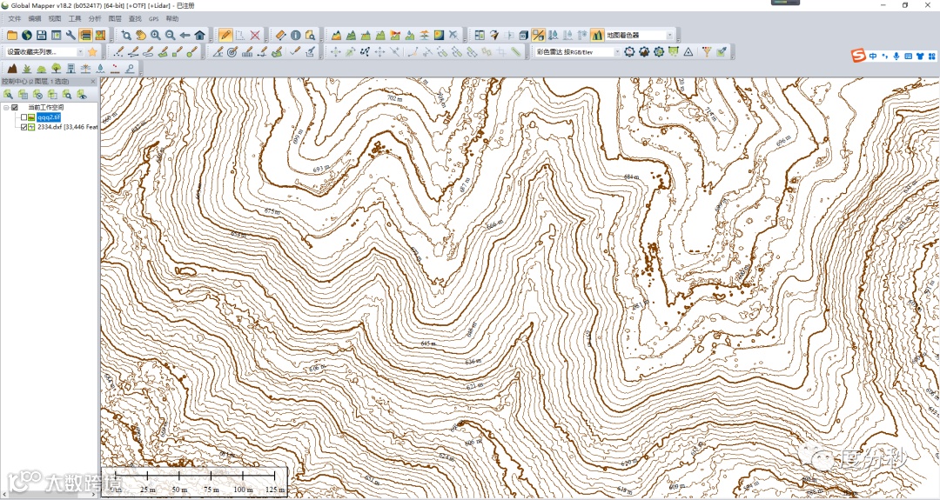Open the 帮助 menu
Image resolution: width=940 pixels, height=500 pixels.
(172, 18)
